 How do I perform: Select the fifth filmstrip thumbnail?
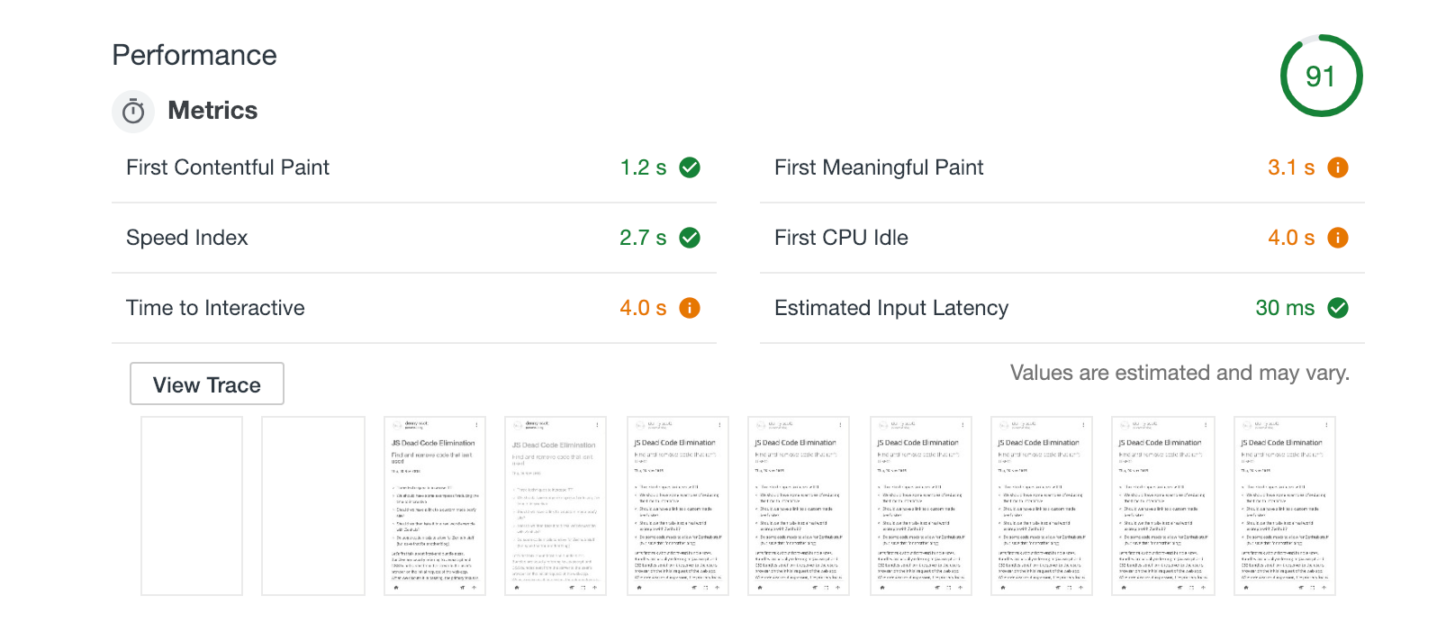(x=677, y=506)
